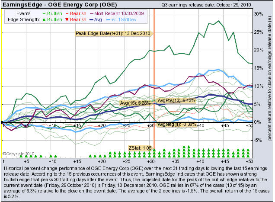Select the AvgPos(13): 6.13% label
Image resolution: width=275 pixels, height=202 pixels.
coord(176,100)
